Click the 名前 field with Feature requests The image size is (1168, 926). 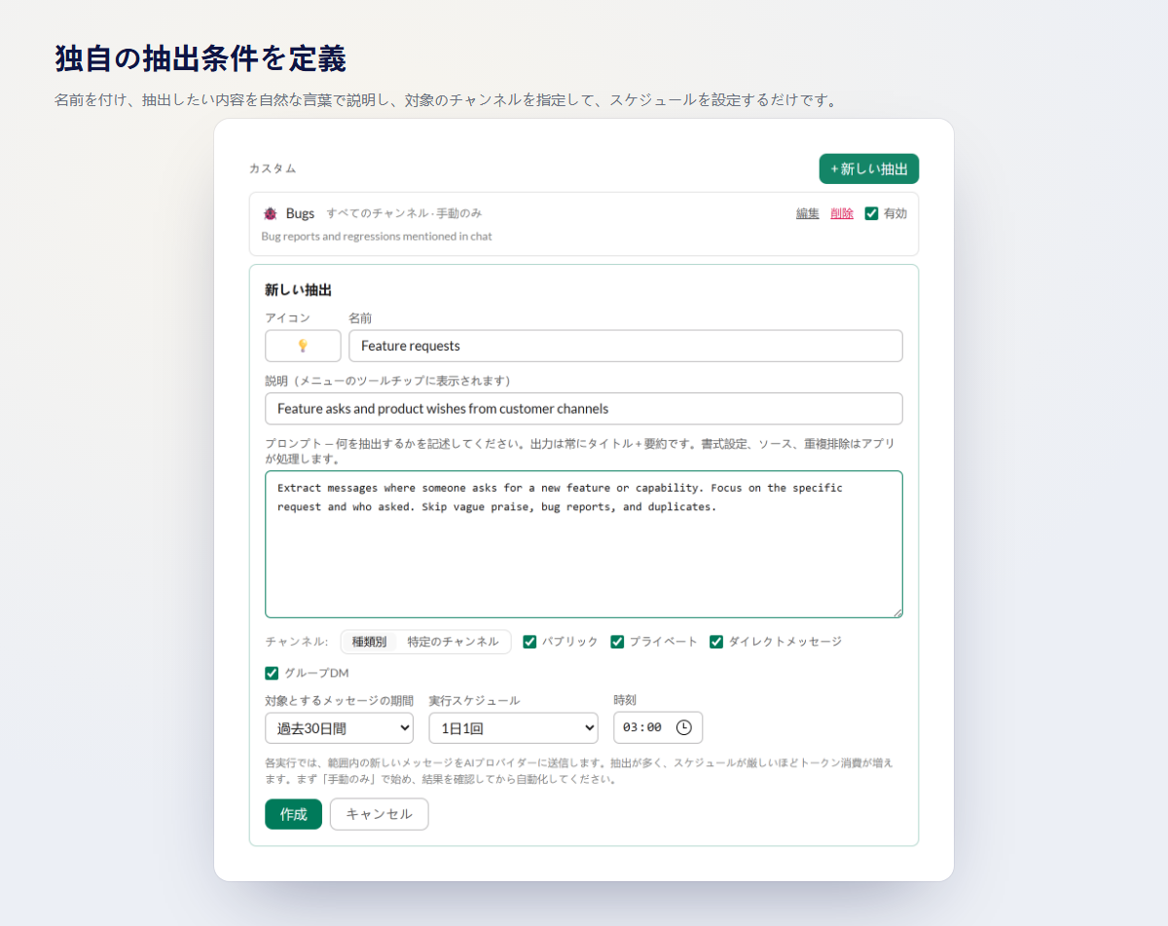[x=626, y=346]
